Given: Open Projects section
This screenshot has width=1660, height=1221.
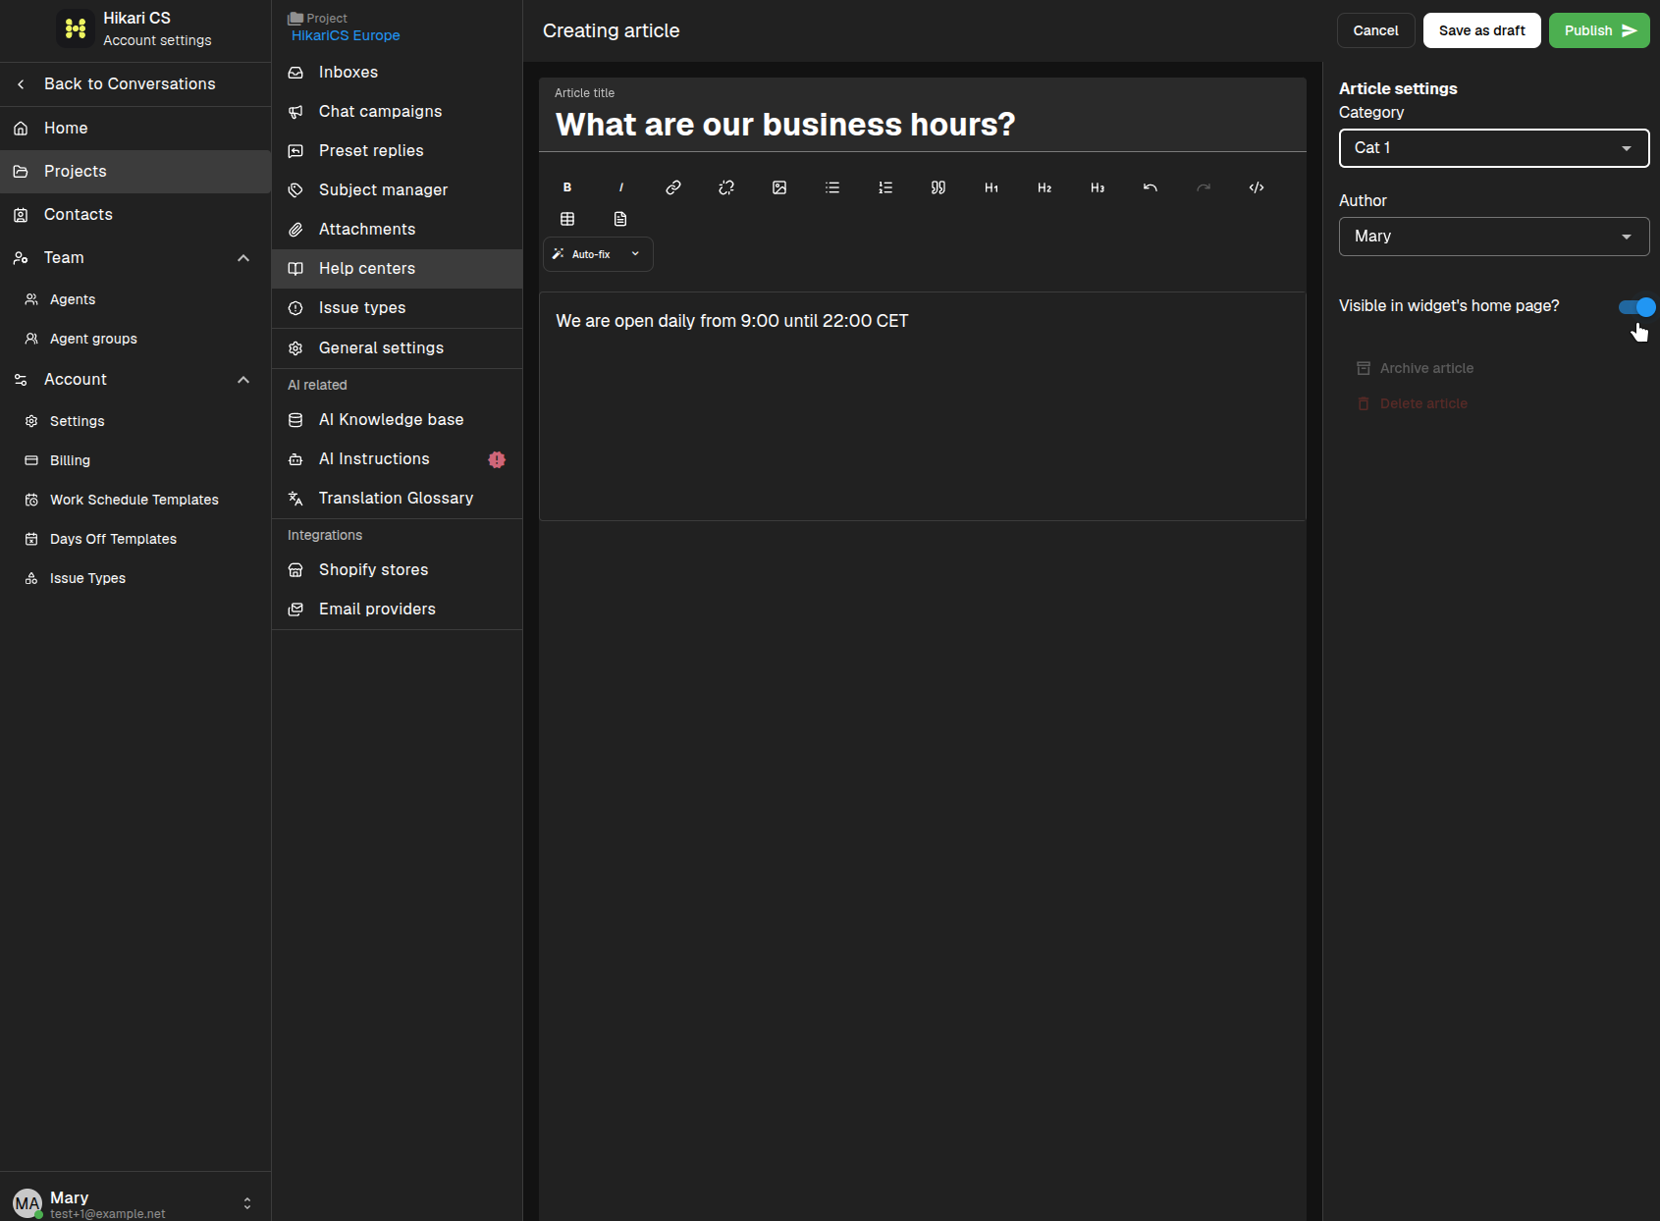Looking at the screenshot, I should tap(135, 172).
